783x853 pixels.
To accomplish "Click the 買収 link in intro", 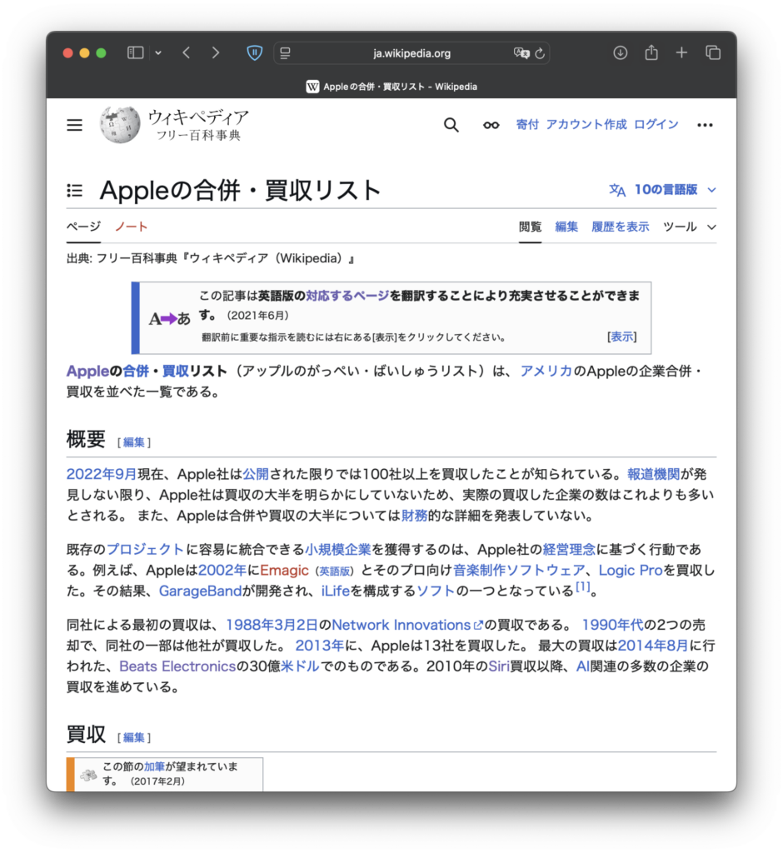I will 175,371.
